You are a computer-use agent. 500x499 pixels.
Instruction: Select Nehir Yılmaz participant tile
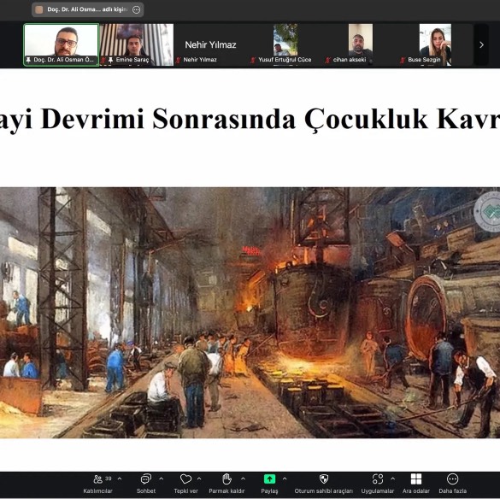[211, 44]
